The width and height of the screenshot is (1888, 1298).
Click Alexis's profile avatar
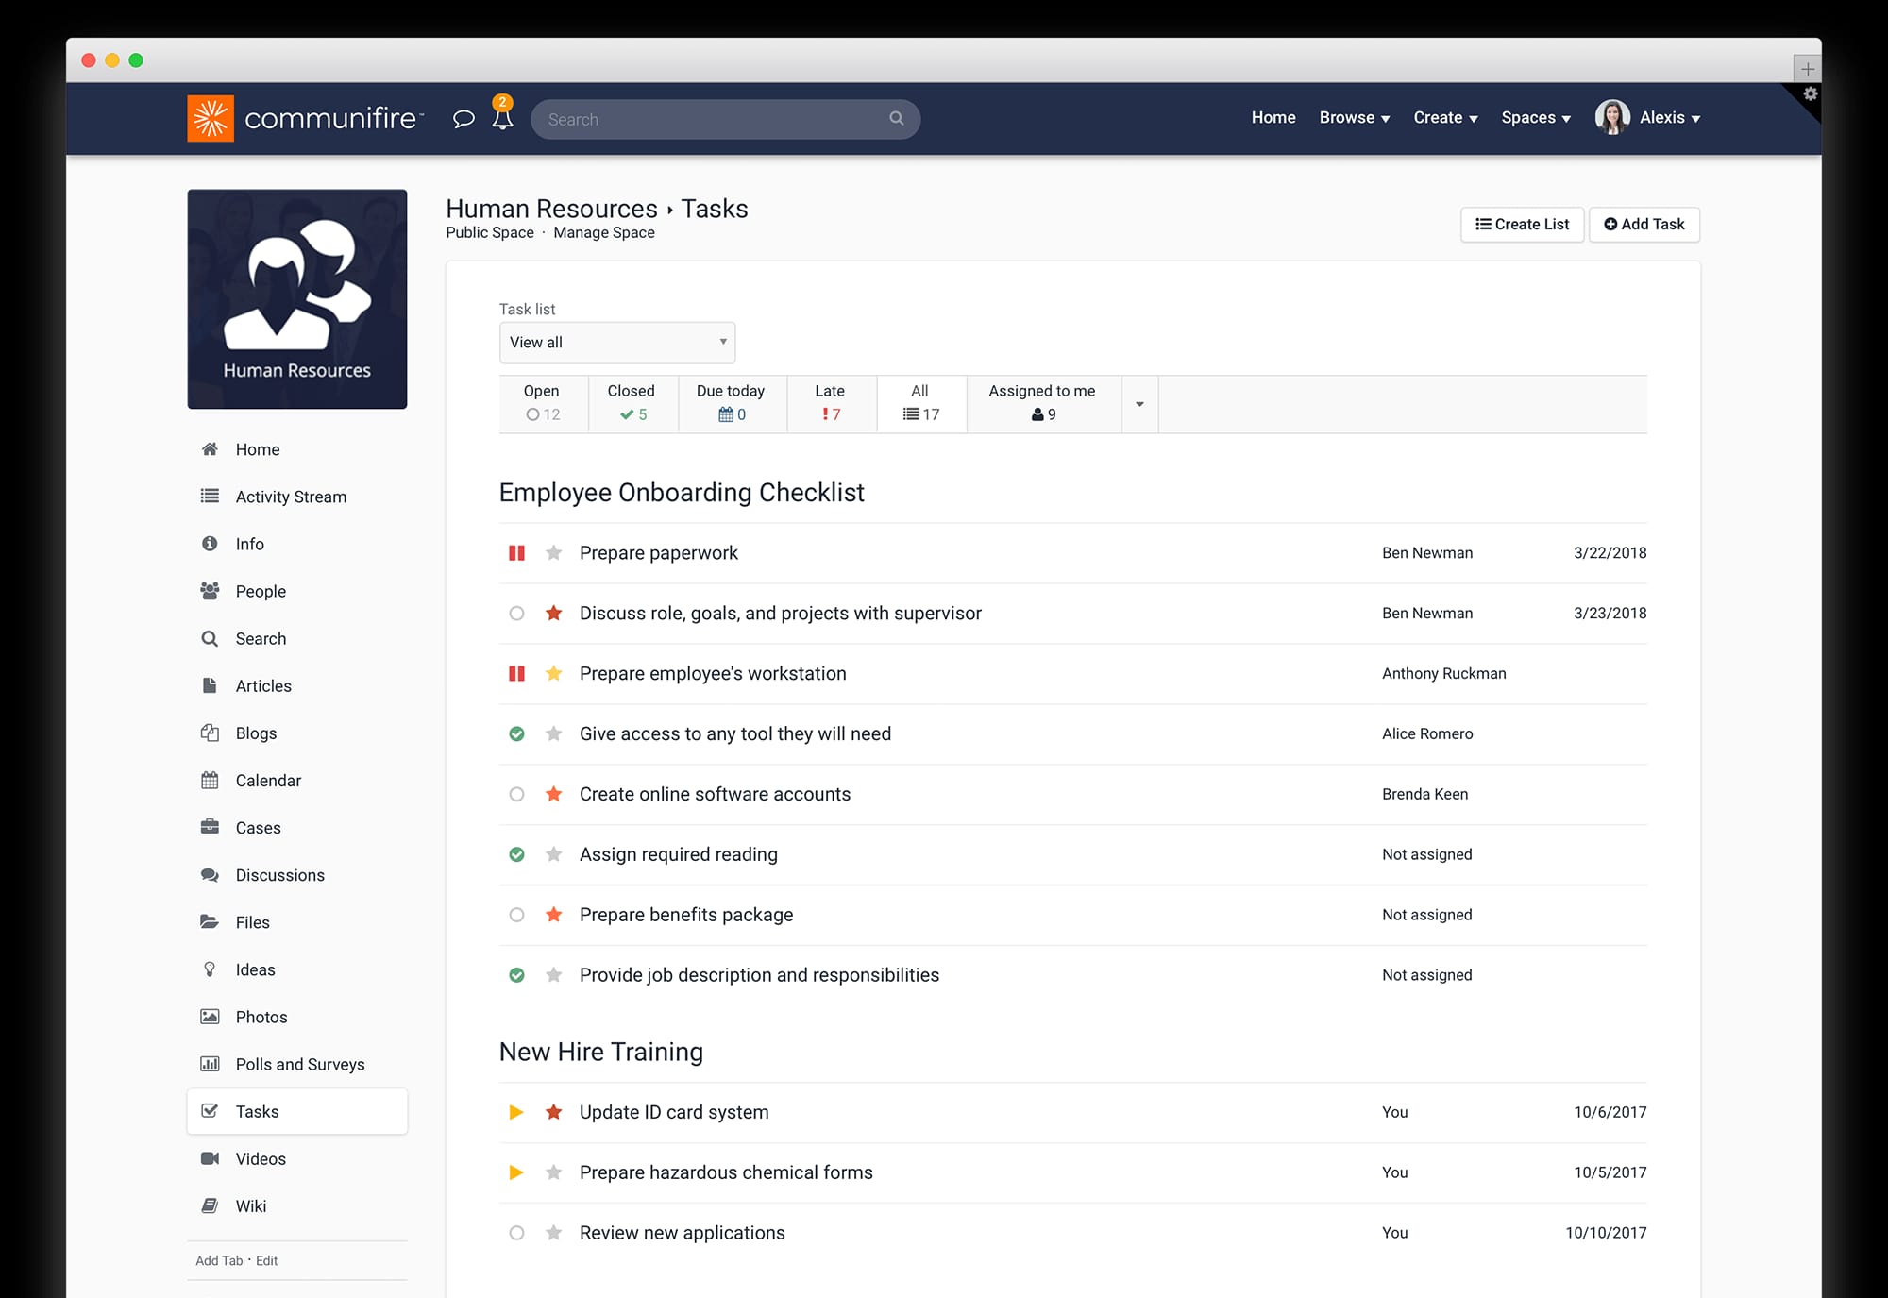[x=1612, y=117]
